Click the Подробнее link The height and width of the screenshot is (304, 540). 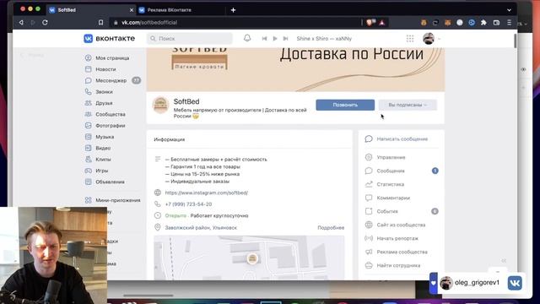point(331,227)
